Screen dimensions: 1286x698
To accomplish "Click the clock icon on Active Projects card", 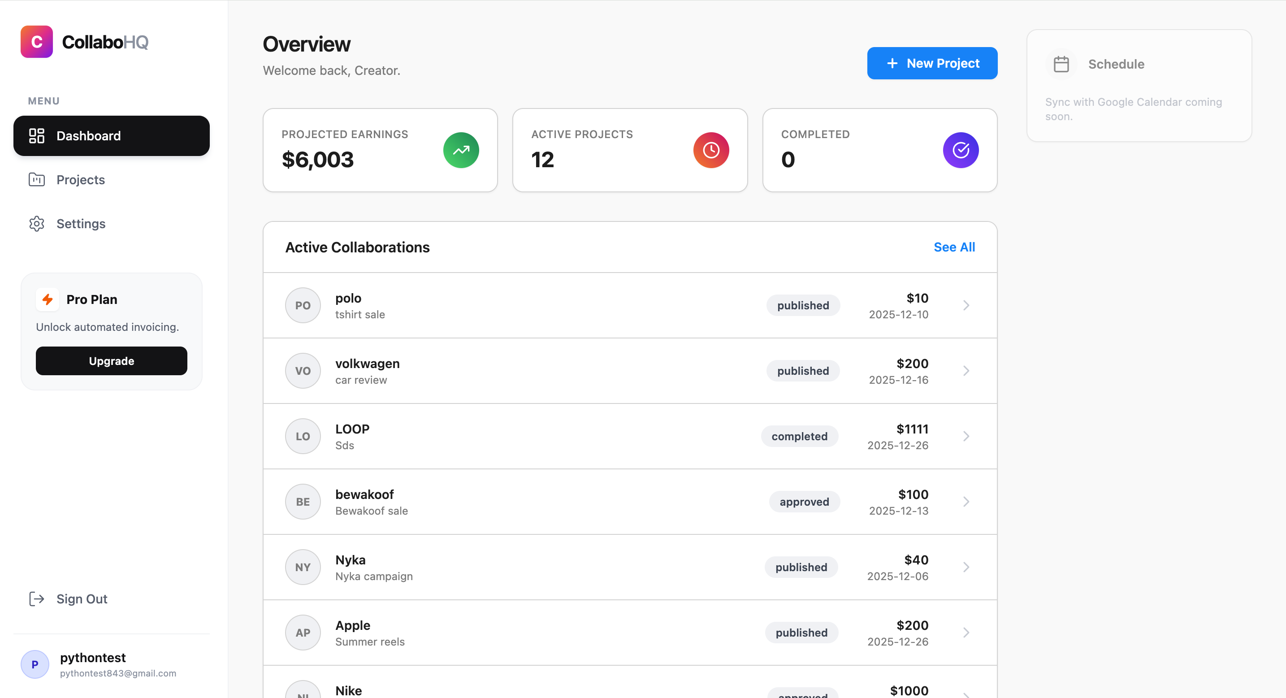I will point(710,150).
